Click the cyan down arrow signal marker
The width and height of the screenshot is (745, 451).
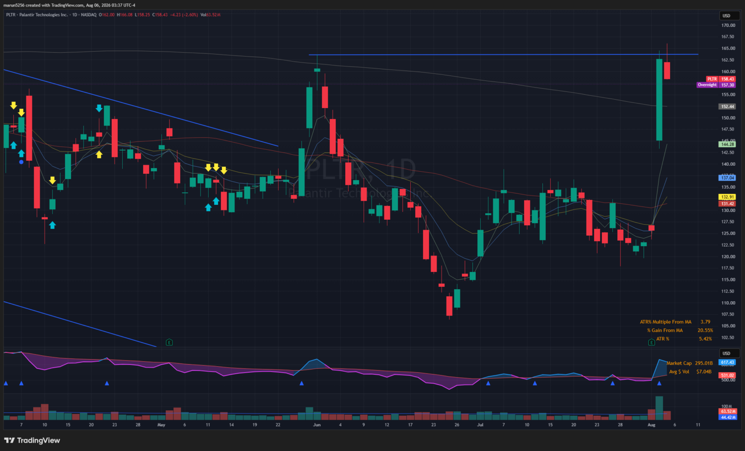coord(99,108)
